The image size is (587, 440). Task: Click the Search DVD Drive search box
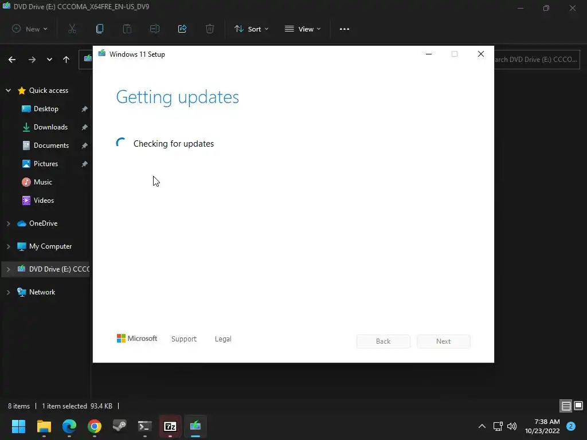point(537,60)
